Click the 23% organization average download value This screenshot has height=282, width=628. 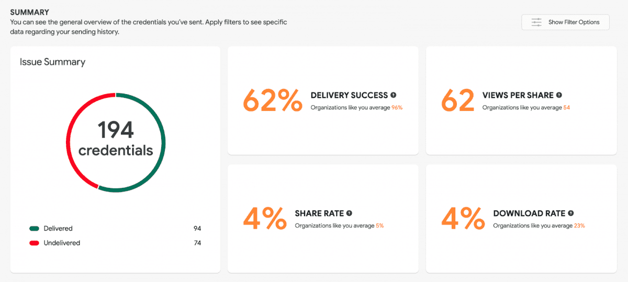coord(579,226)
